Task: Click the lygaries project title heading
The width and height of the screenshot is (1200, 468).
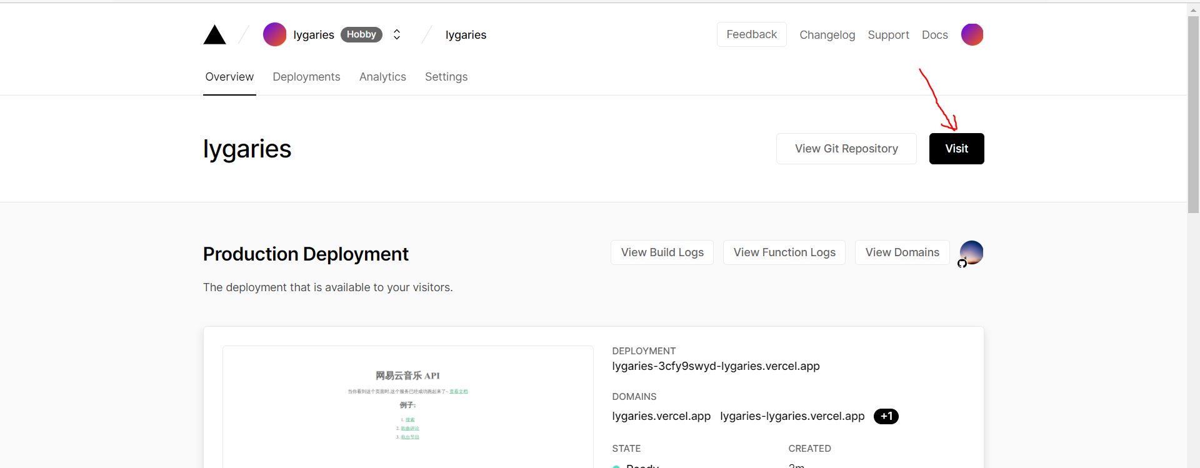Action: click(x=247, y=149)
